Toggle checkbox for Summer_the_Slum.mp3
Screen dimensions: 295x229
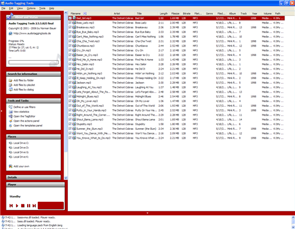coord(70,129)
